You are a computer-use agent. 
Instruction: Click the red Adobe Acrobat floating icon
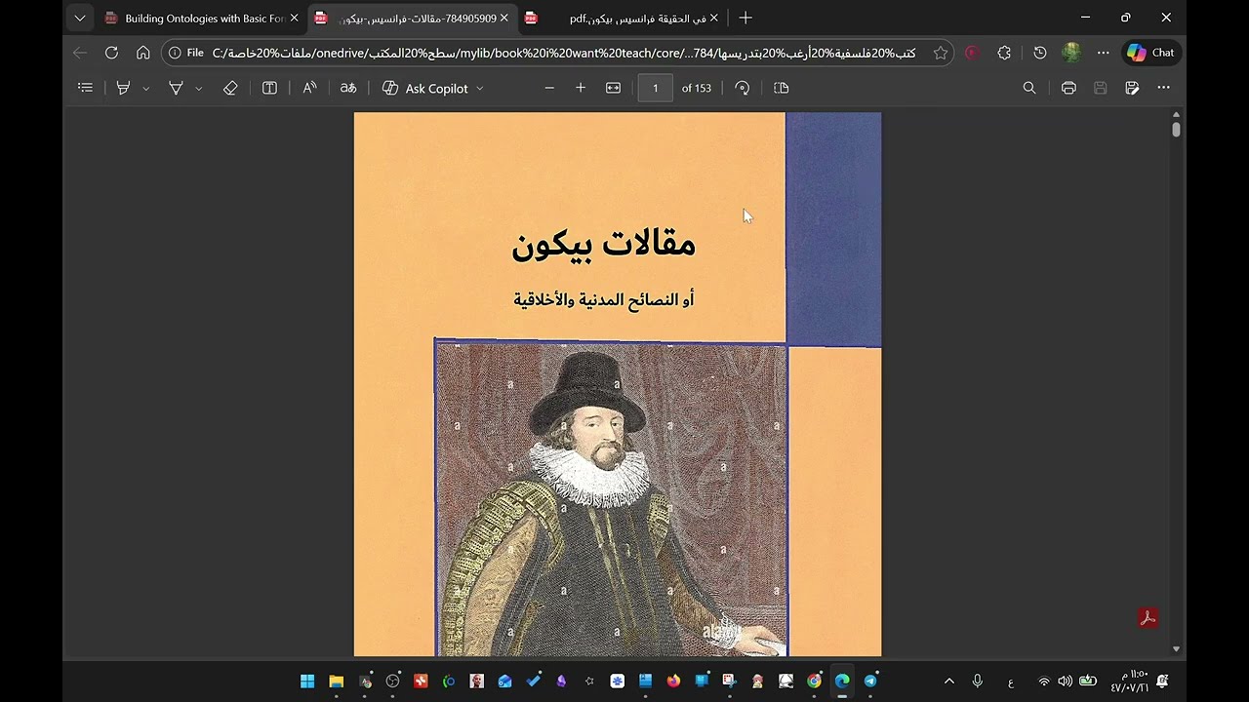point(1148,618)
